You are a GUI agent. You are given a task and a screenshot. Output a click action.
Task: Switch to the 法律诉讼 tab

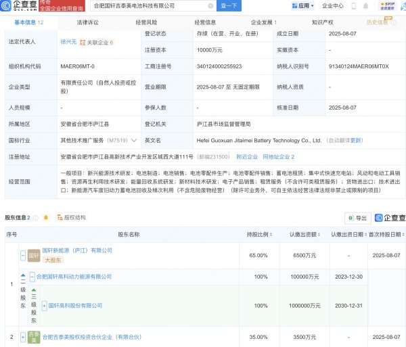[87, 22]
